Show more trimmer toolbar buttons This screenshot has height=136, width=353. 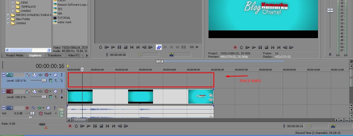(x=197, y=47)
